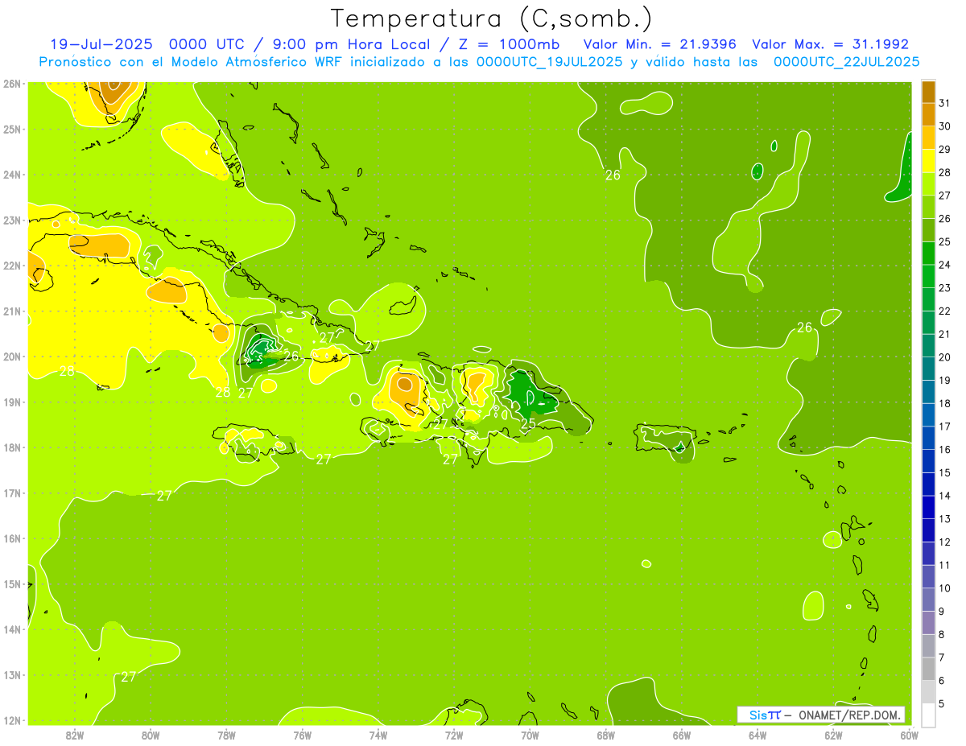Click the longitude label "82W"
The height and width of the screenshot is (746, 966).
75,735
